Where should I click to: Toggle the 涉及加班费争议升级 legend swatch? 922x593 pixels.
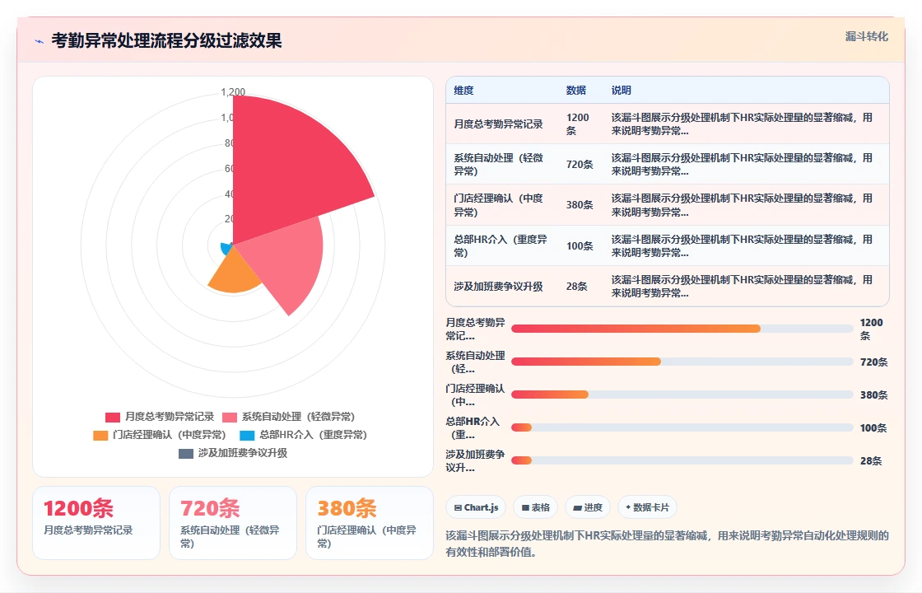(186, 454)
